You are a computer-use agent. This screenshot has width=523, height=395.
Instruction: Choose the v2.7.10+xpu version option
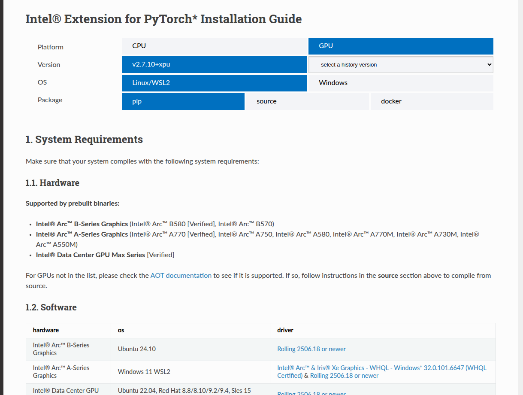214,64
